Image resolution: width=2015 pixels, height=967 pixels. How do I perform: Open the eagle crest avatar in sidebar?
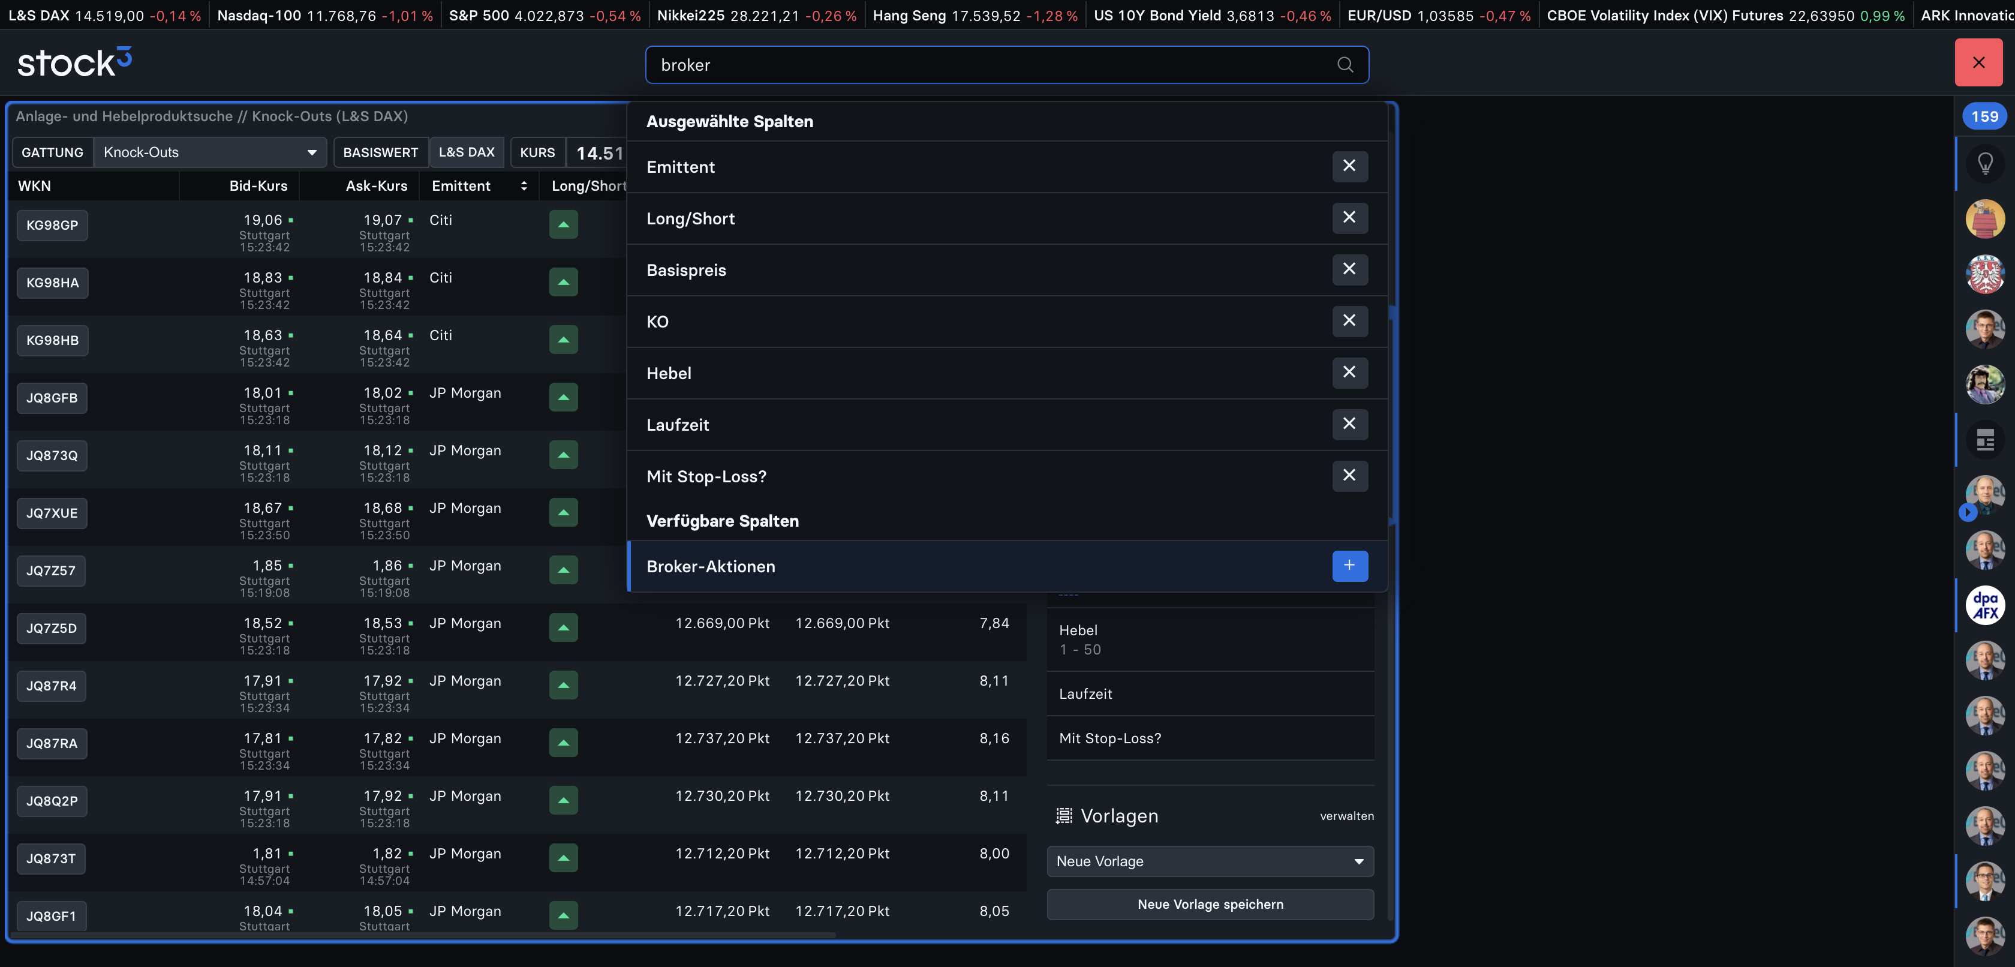tap(1984, 274)
